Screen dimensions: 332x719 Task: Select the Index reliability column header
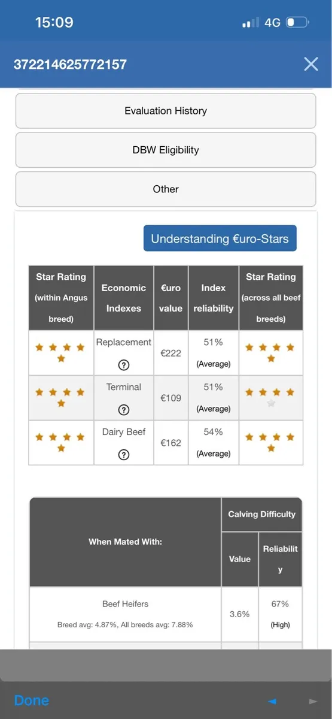[214, 298]
